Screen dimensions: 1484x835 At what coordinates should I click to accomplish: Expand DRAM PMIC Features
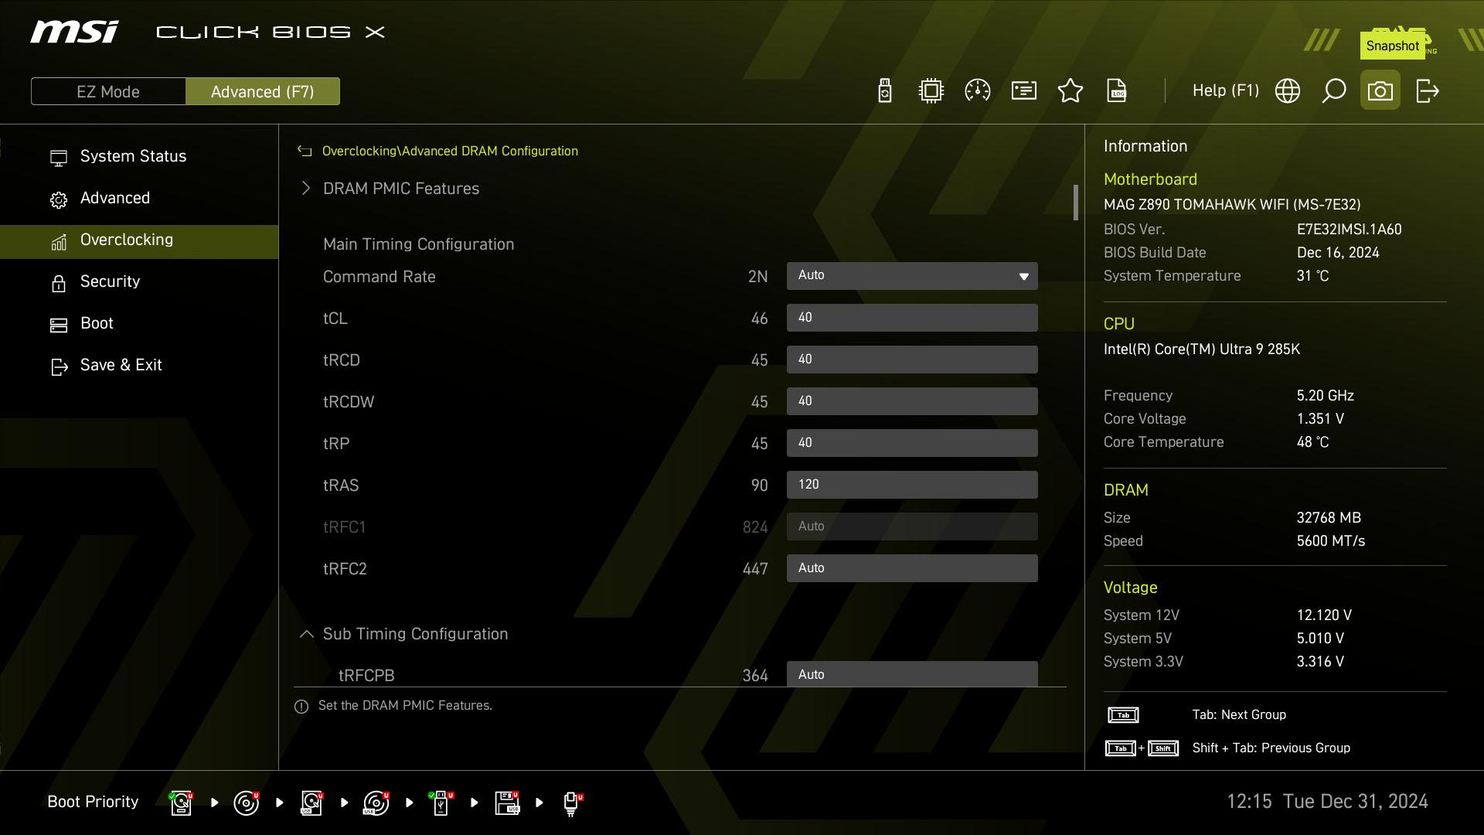tap(400, 189)
